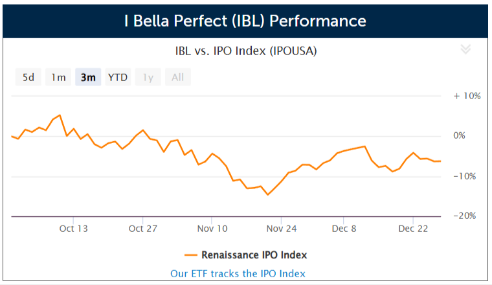The image size is (492, 285).
Task: Click the Oct 13 axis date label
Action: (73, 229)
